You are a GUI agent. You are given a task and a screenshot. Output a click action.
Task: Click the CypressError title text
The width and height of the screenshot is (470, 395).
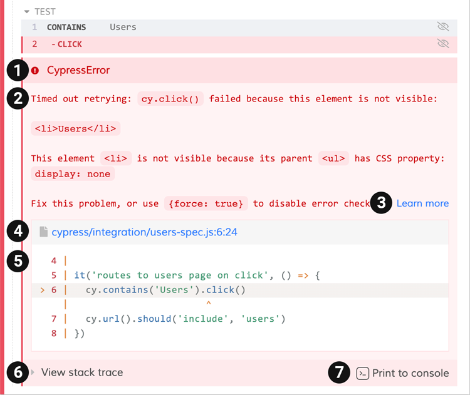point(78,70)
